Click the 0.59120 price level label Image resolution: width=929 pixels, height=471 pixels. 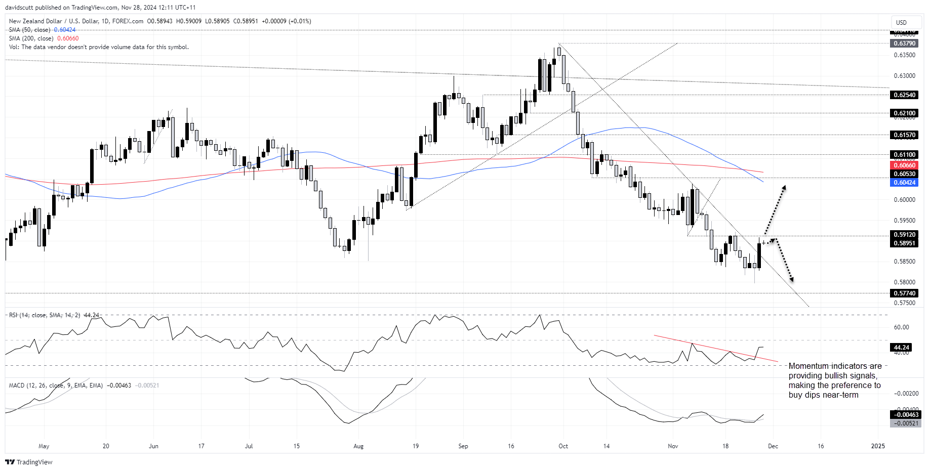pos(904,235)
